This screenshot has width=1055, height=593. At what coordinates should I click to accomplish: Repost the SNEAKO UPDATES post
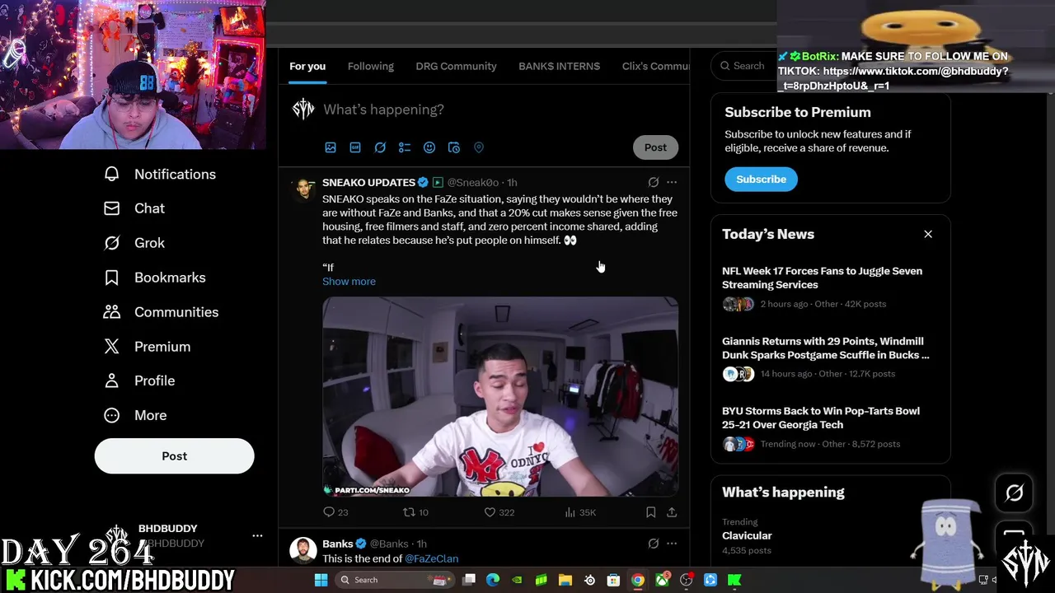[x=415, y=512]
